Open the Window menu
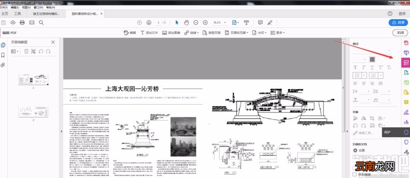The height and width of the screenshot is (178, 410). point(38,7)
